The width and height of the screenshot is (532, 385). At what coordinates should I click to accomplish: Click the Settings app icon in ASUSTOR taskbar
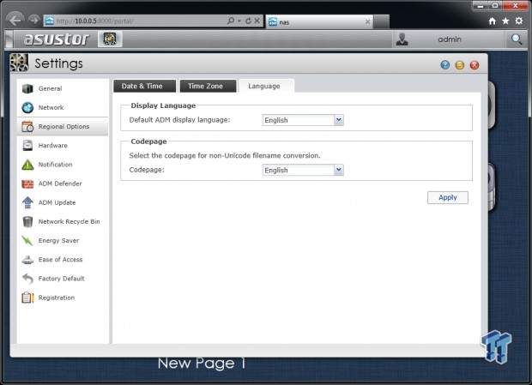click(110, 39)
